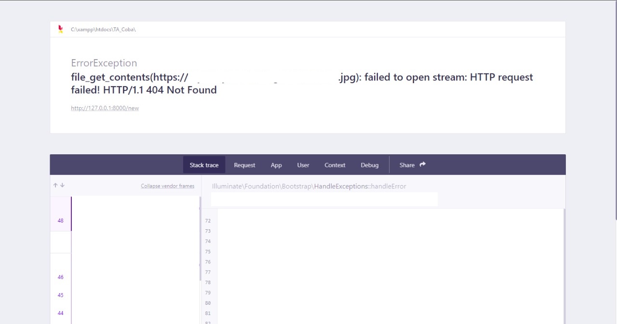This screenshot has width=617, height=324.
Task: Open the User tab
Action: [x=303, y=165]
